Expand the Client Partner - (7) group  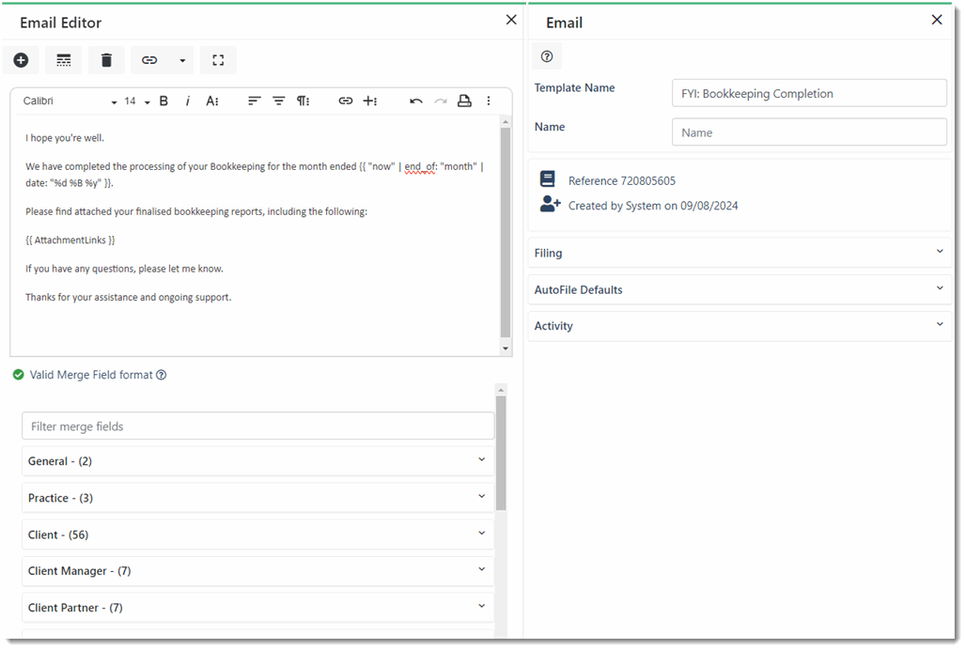click(x=258, y=607)
